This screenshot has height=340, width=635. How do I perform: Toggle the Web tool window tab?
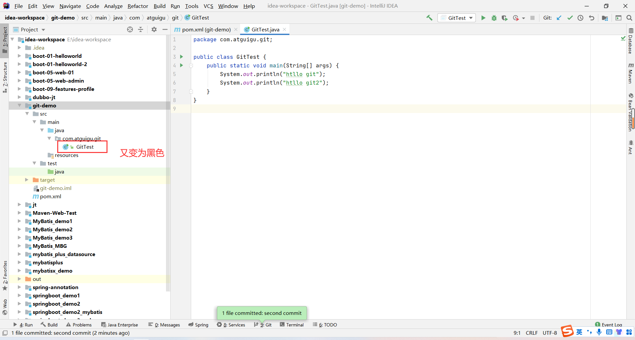(5, 307)
